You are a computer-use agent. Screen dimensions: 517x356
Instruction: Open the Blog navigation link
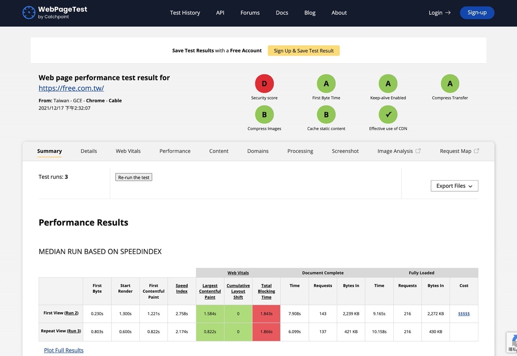pyautogui.click(x=310, y=13)
